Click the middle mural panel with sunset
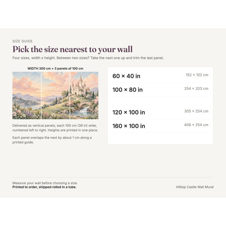Screen dimensions: 226x226 (x=55, y=95)
